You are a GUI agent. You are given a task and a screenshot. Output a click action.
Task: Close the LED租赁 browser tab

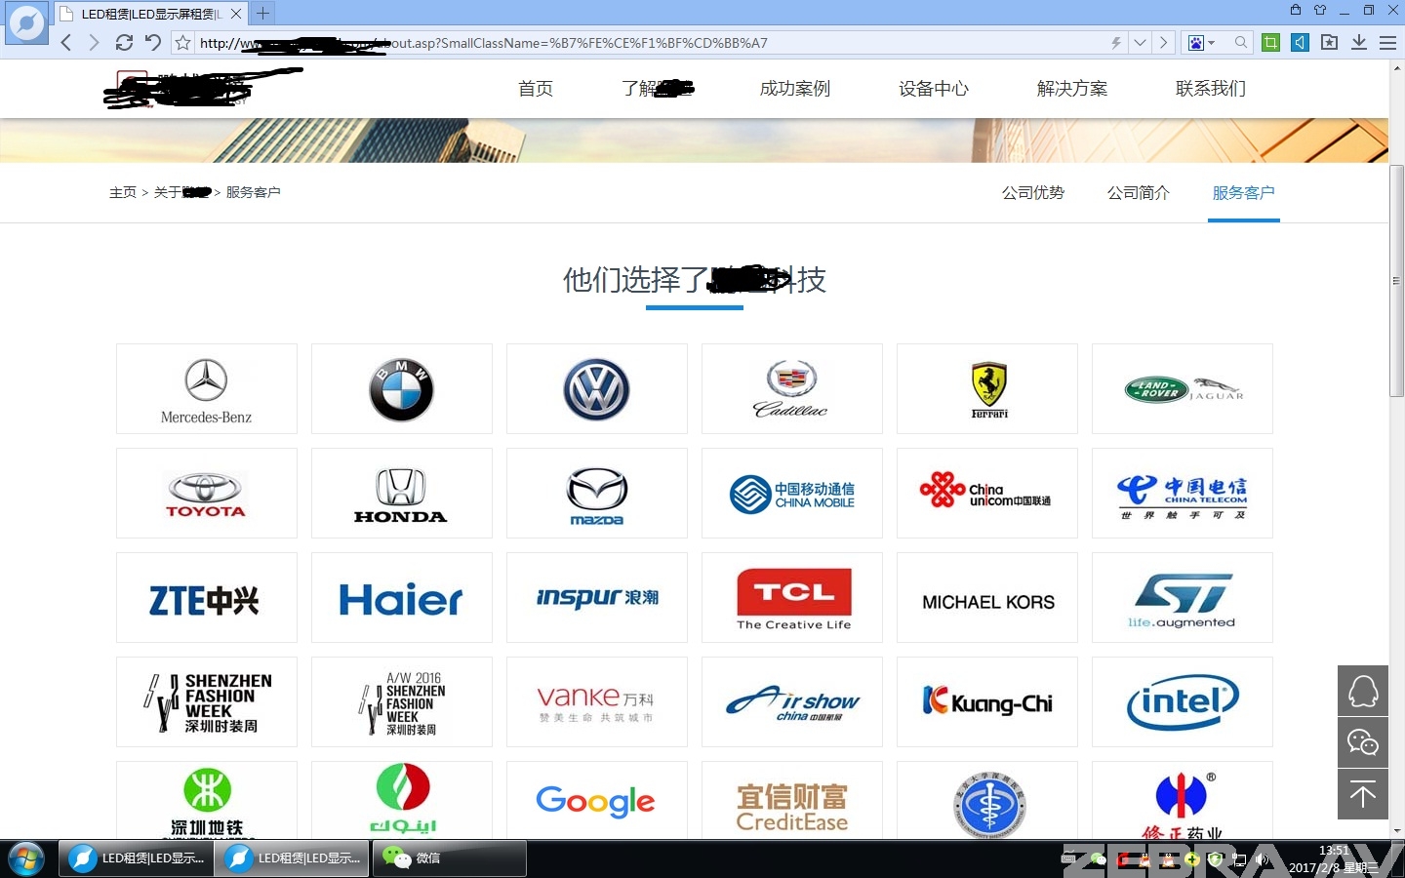[x=236, y=14]
